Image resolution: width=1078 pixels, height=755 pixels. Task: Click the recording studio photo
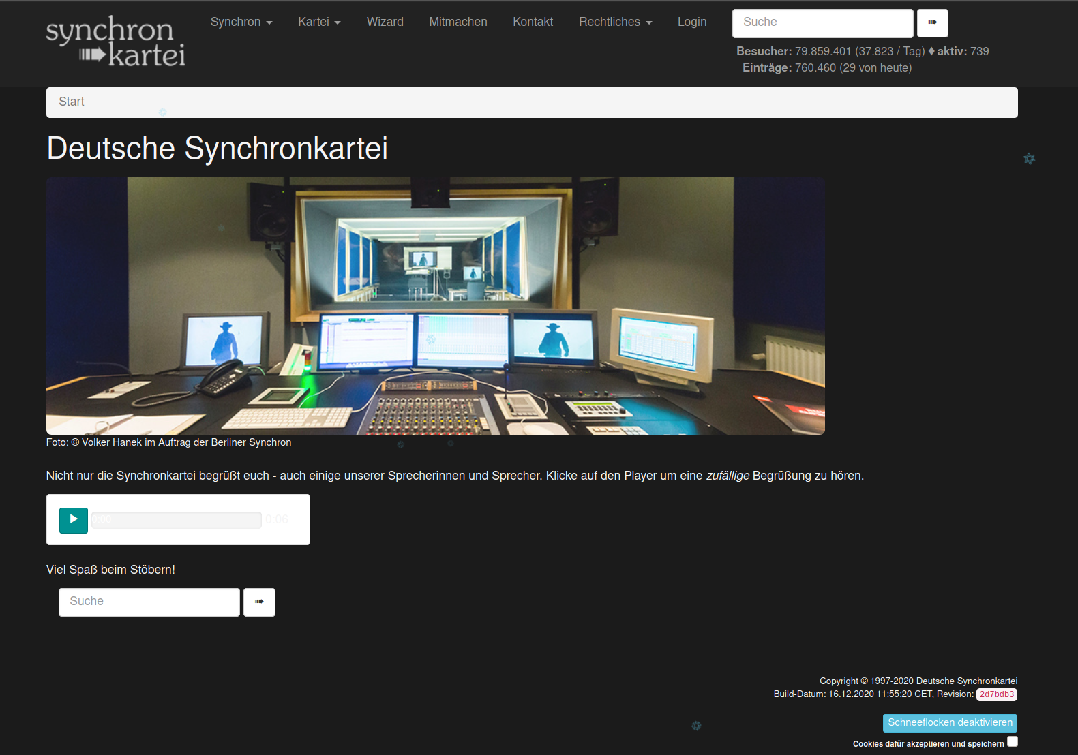coord(435,306)
